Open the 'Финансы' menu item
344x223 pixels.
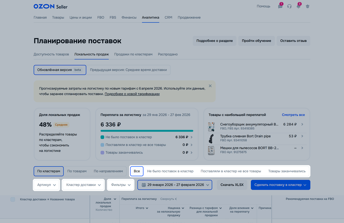(x=129, y=17)
